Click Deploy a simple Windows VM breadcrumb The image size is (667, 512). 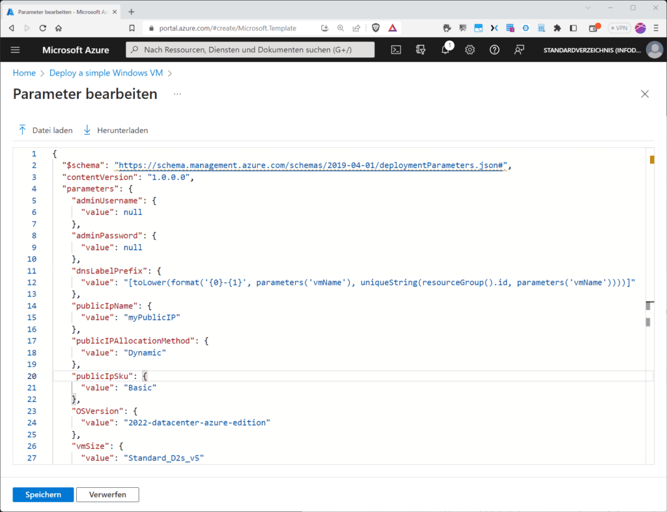pyautogui.click(x=106, y=73)
